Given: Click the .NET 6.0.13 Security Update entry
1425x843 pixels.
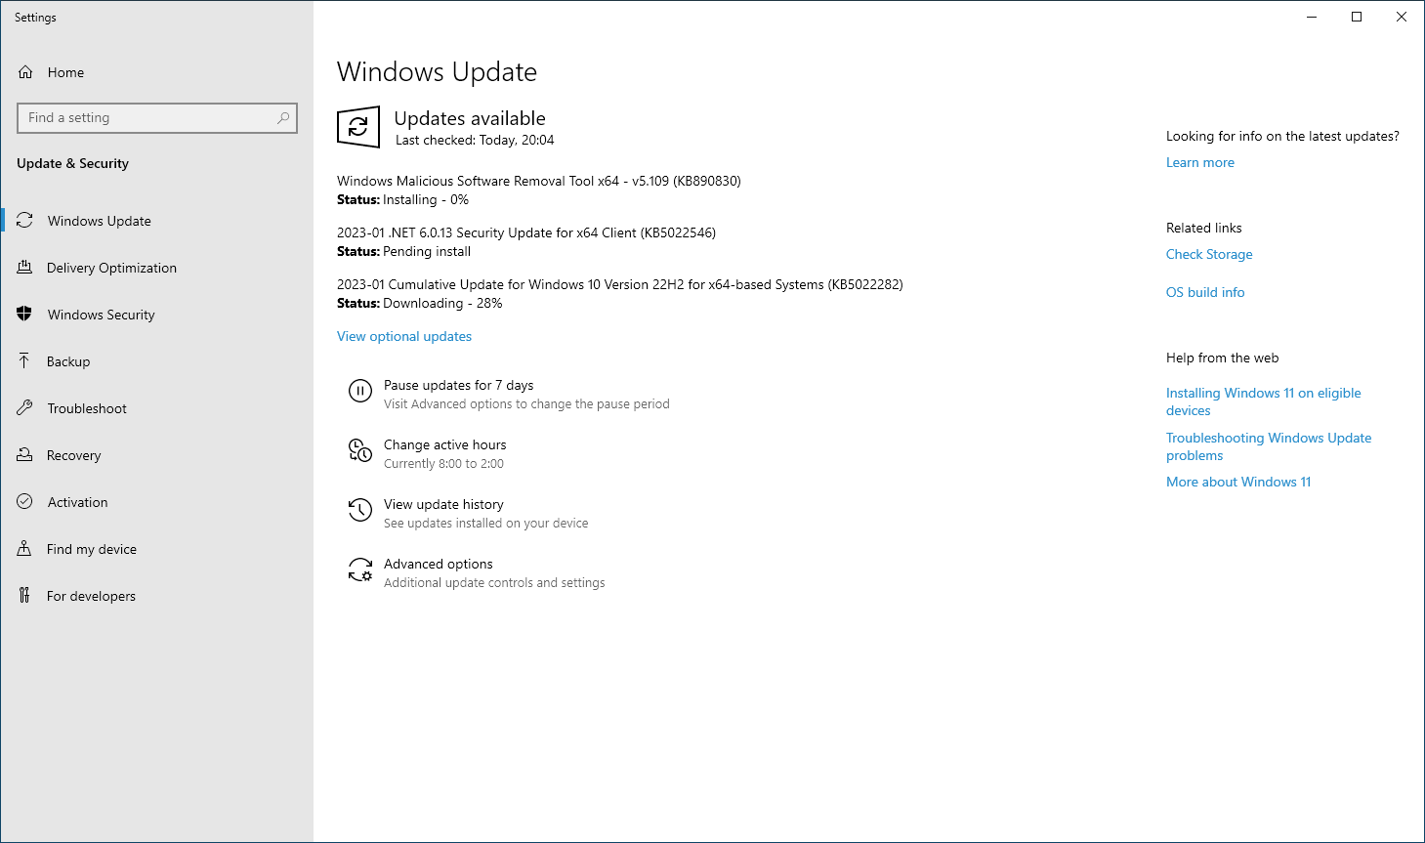Looking at the screenshot, I should [526, 232].
